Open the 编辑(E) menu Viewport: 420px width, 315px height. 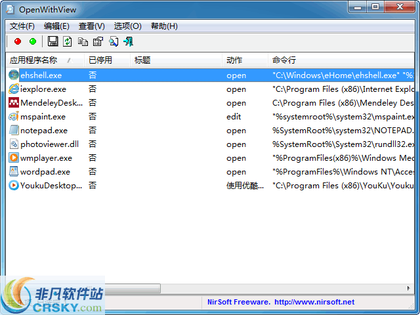coord(56,26)
